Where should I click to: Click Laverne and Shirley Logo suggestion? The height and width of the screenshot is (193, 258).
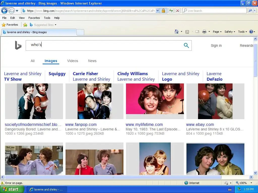pos(181,76)
